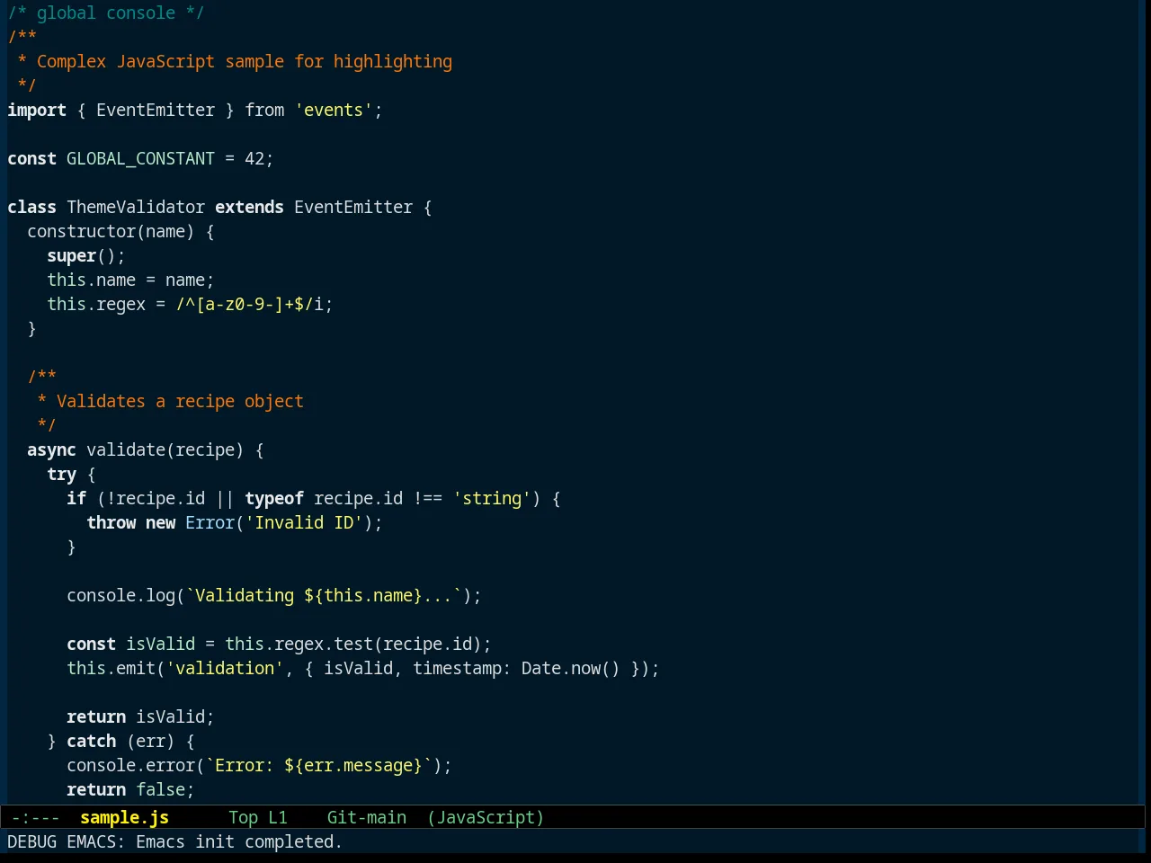Click this.name assignment line
The height and width of the screenshot is (863, 1151).
coord(130,280)
